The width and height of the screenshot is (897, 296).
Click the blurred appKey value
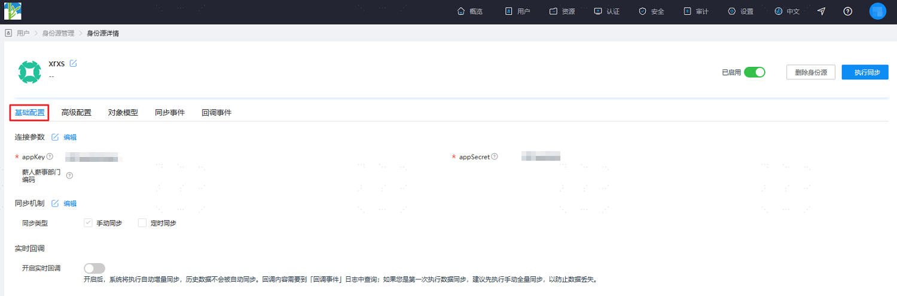[94, 157]
